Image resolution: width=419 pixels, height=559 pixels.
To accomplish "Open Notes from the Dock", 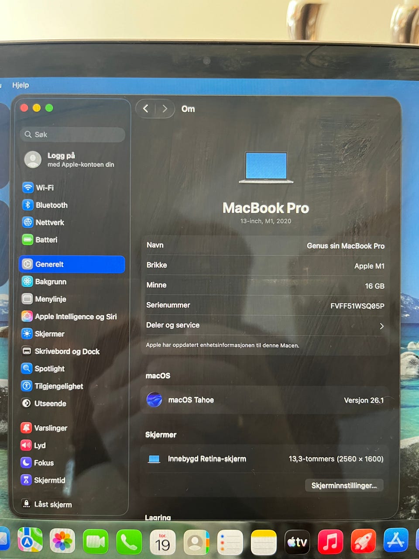I will (x=264, y=543).
